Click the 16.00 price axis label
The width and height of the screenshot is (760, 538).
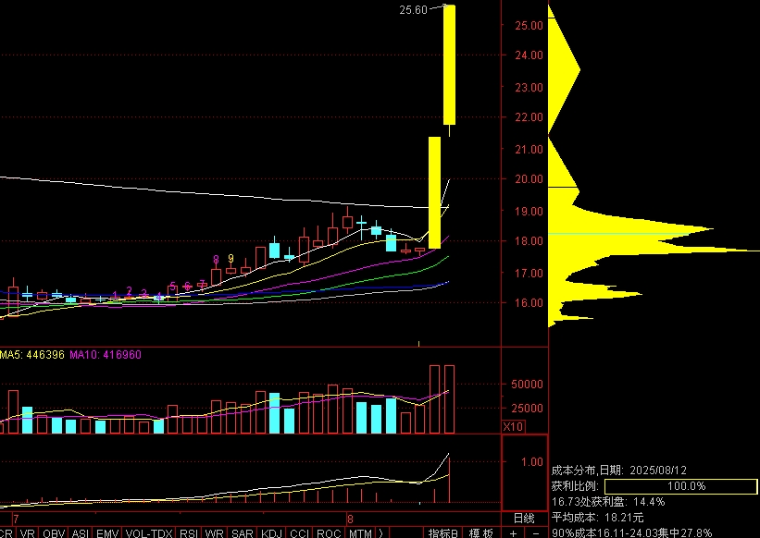pyautogui.click(x=529, y=303)
